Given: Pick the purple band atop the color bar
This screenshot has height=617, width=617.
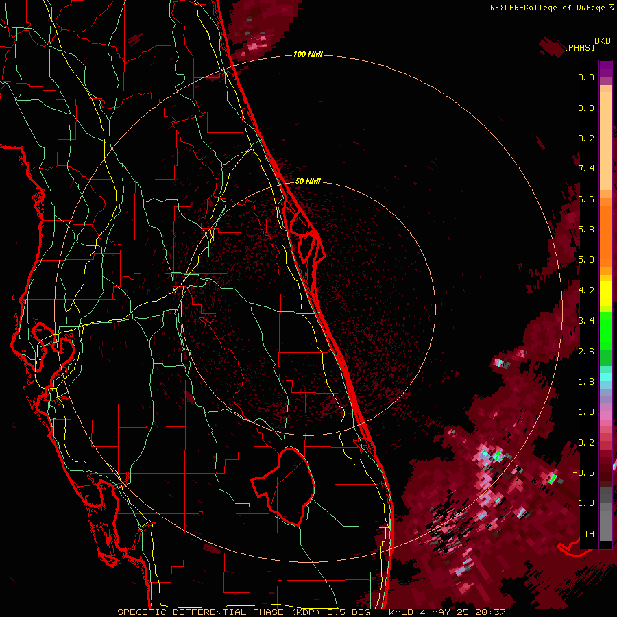Looking at the screenshot, I should coord(605,69).
